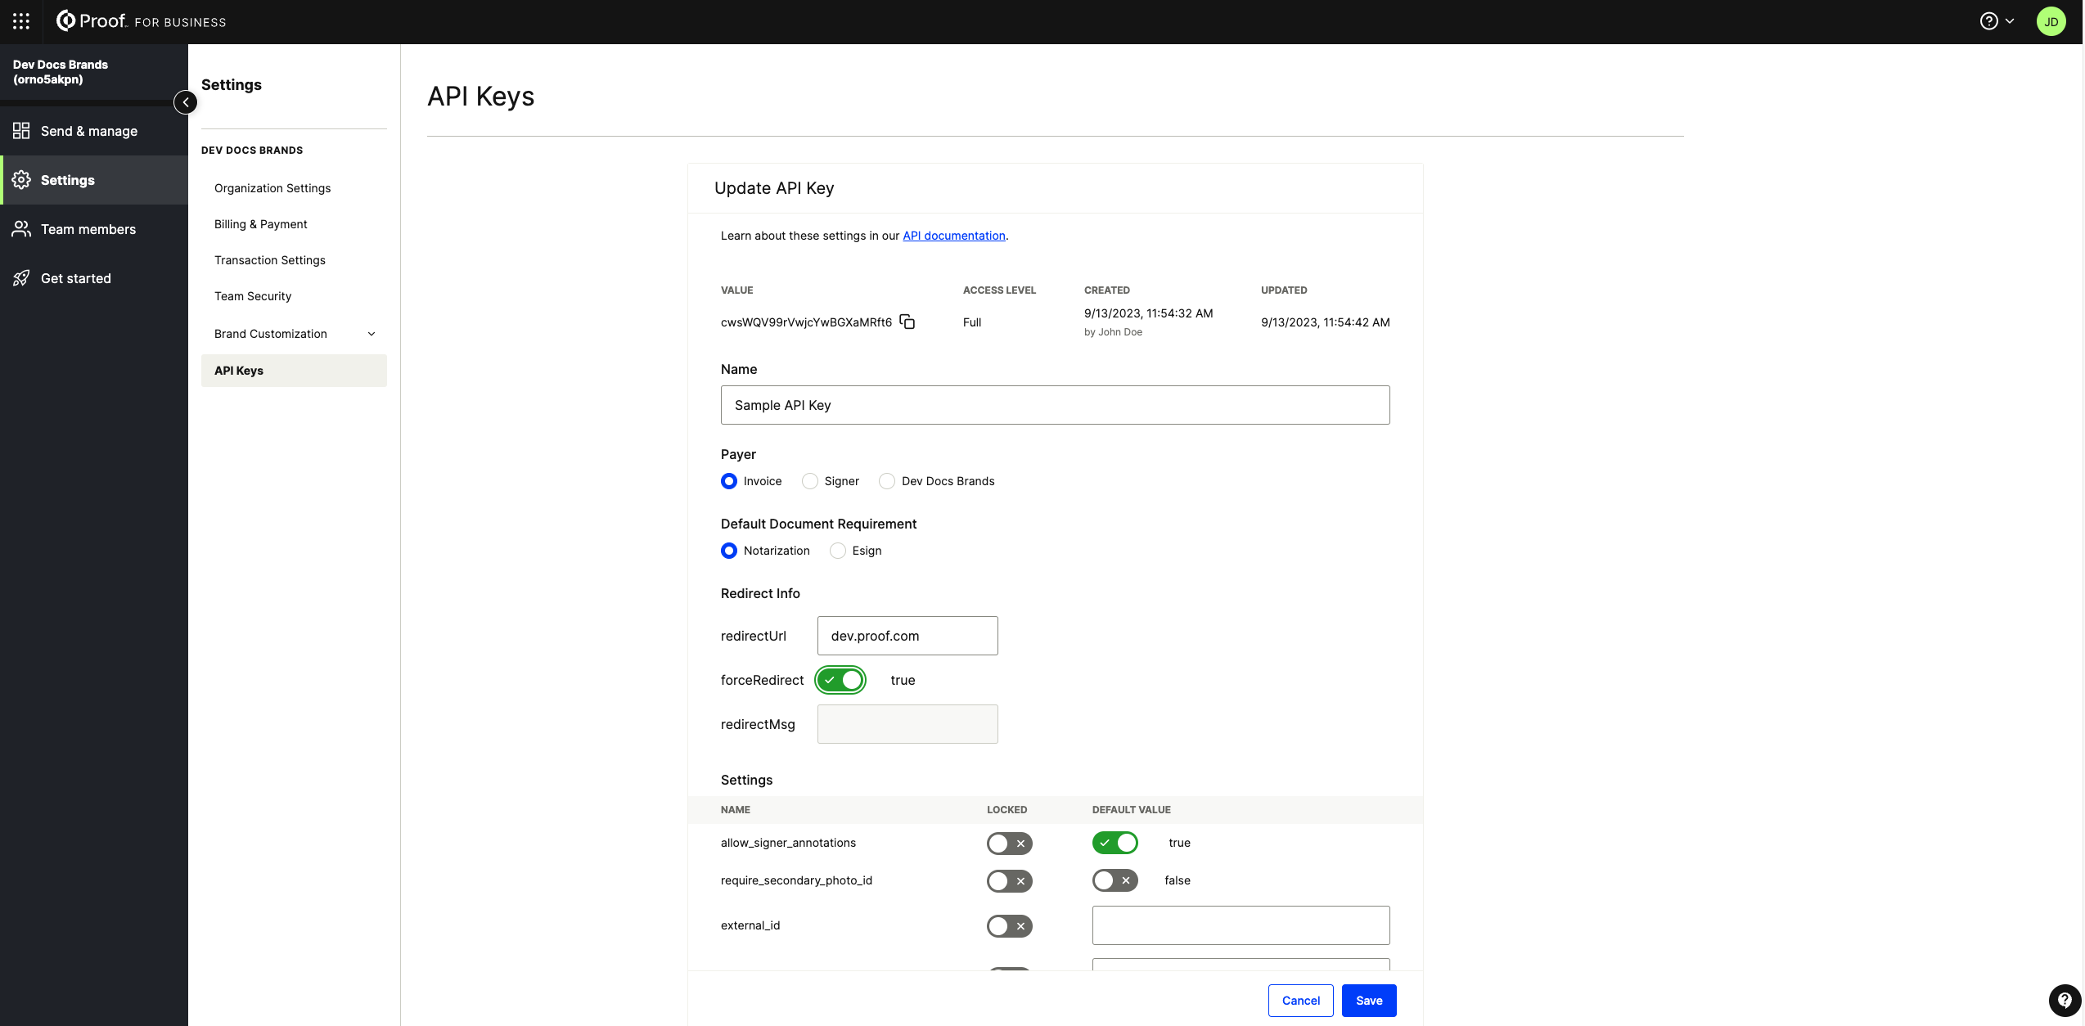Image resolution: width=2085 pixels, height=1026 pixels.
Task: Click the Team members people icon
Action: pyautogui.click(x=21, y=229)
